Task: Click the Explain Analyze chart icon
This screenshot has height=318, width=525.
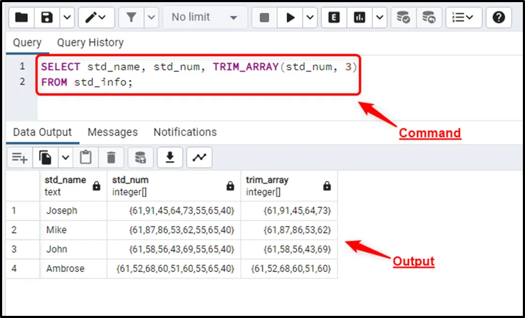Action: pyautogui.click(x=360, y=18)
